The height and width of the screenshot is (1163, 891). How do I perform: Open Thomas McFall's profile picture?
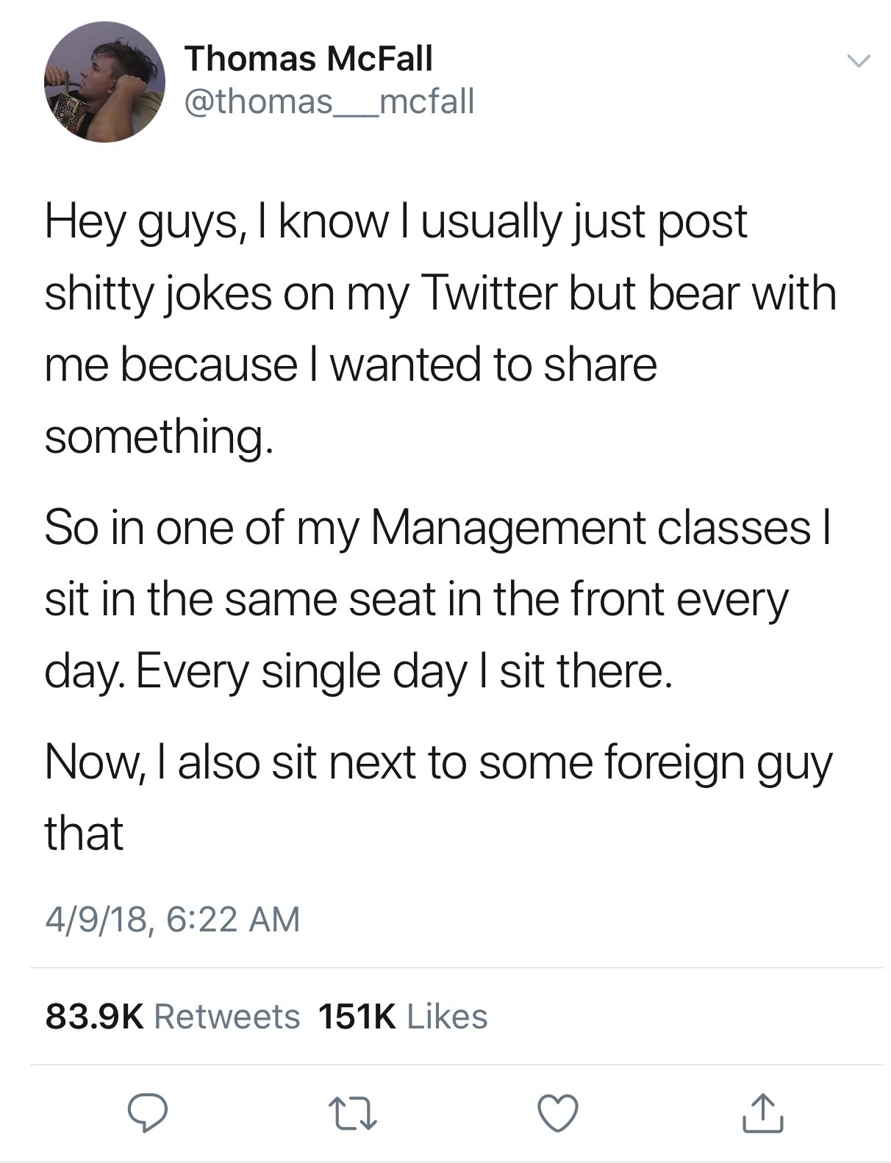[104, 82]
